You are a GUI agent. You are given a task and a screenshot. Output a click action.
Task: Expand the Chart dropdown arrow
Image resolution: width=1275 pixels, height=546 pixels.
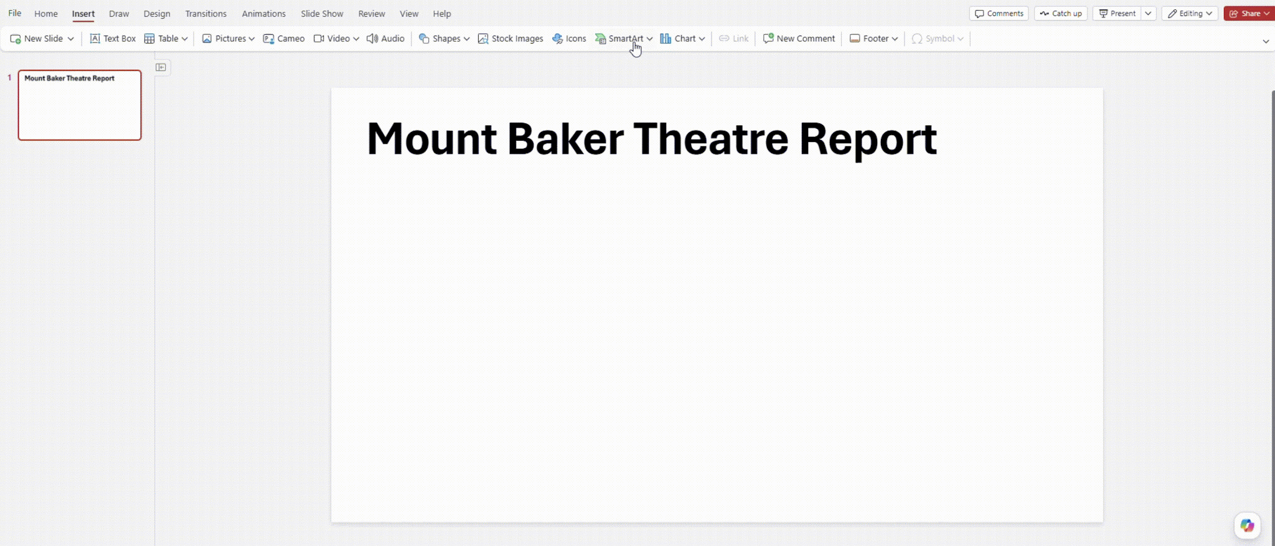(x=702, y=39)
